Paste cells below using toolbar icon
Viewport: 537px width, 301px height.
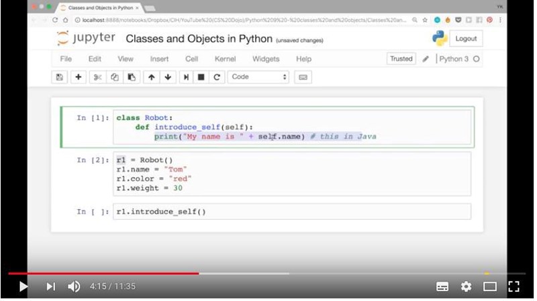(132, 77)
